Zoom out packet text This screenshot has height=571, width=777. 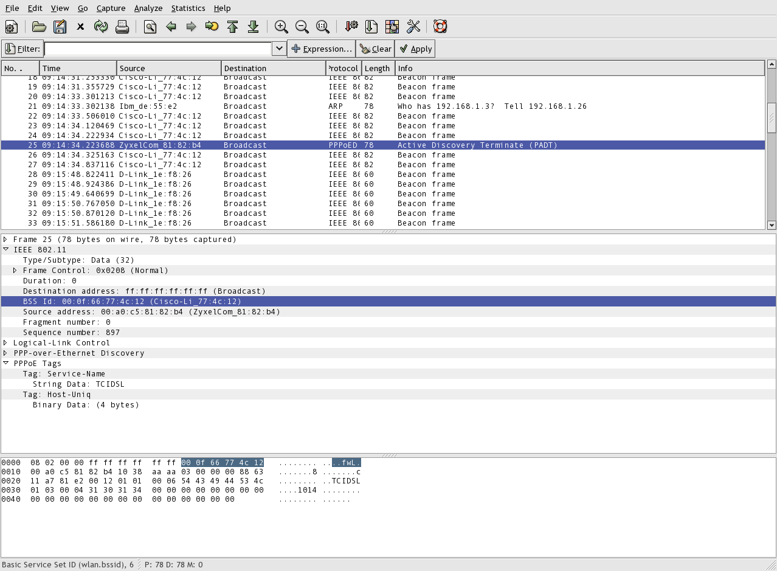pyautogui.click(x=302, y=27)
